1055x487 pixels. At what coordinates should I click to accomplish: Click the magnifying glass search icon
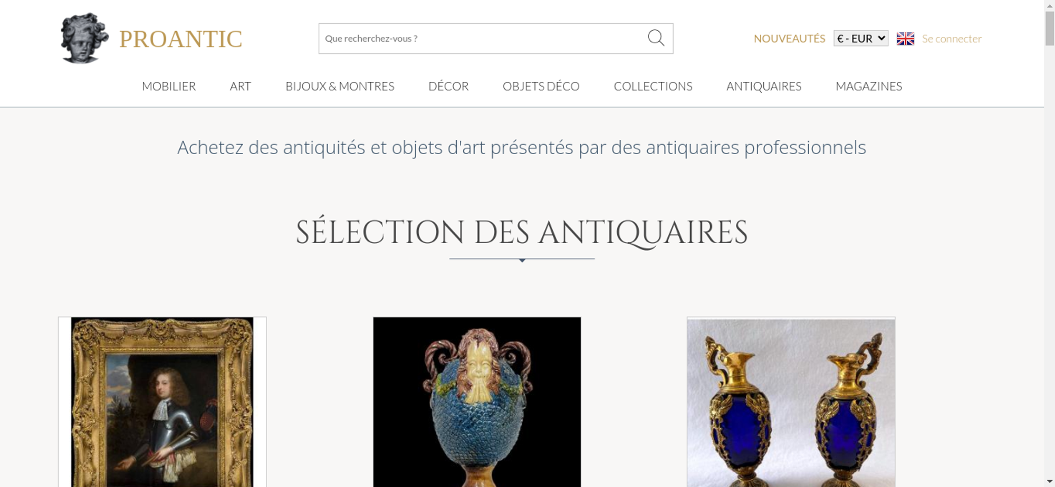pyautogui.click(x=656, y=38)
